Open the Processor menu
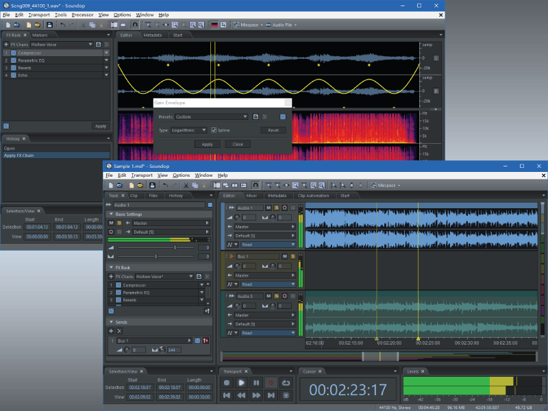Image resolution: width=548 pixels, height=411 pixels. pyautogui.click(x=82, y=14)
